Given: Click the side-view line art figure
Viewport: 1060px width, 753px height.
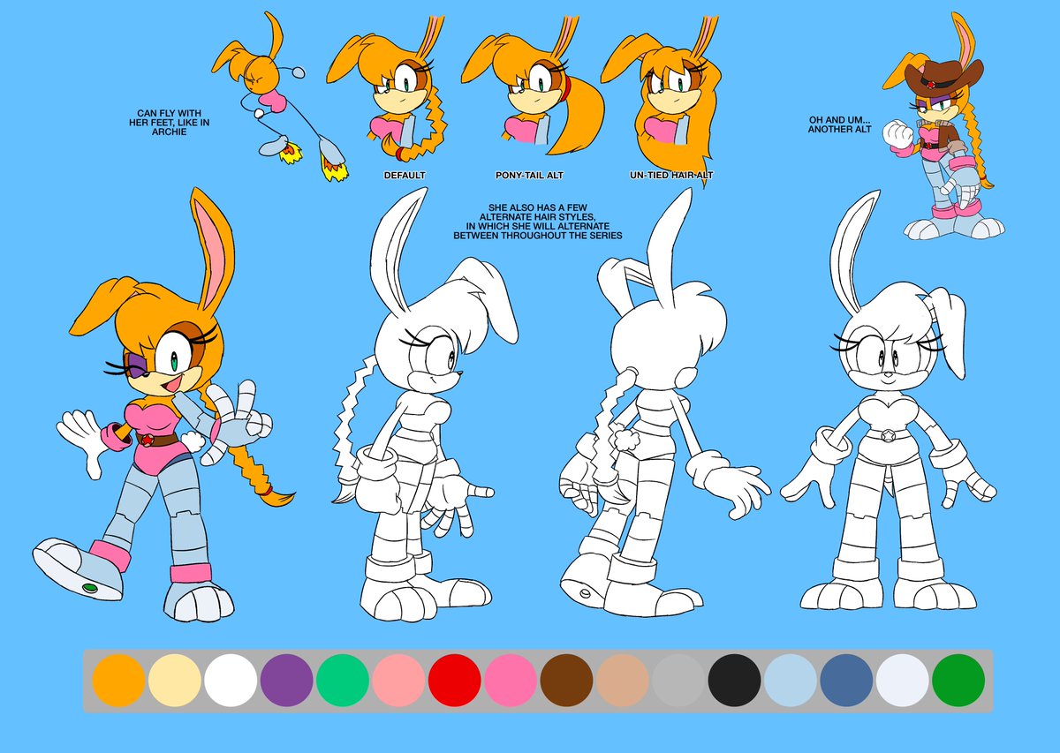Looking at the screenshot, I should click(424, 406).
